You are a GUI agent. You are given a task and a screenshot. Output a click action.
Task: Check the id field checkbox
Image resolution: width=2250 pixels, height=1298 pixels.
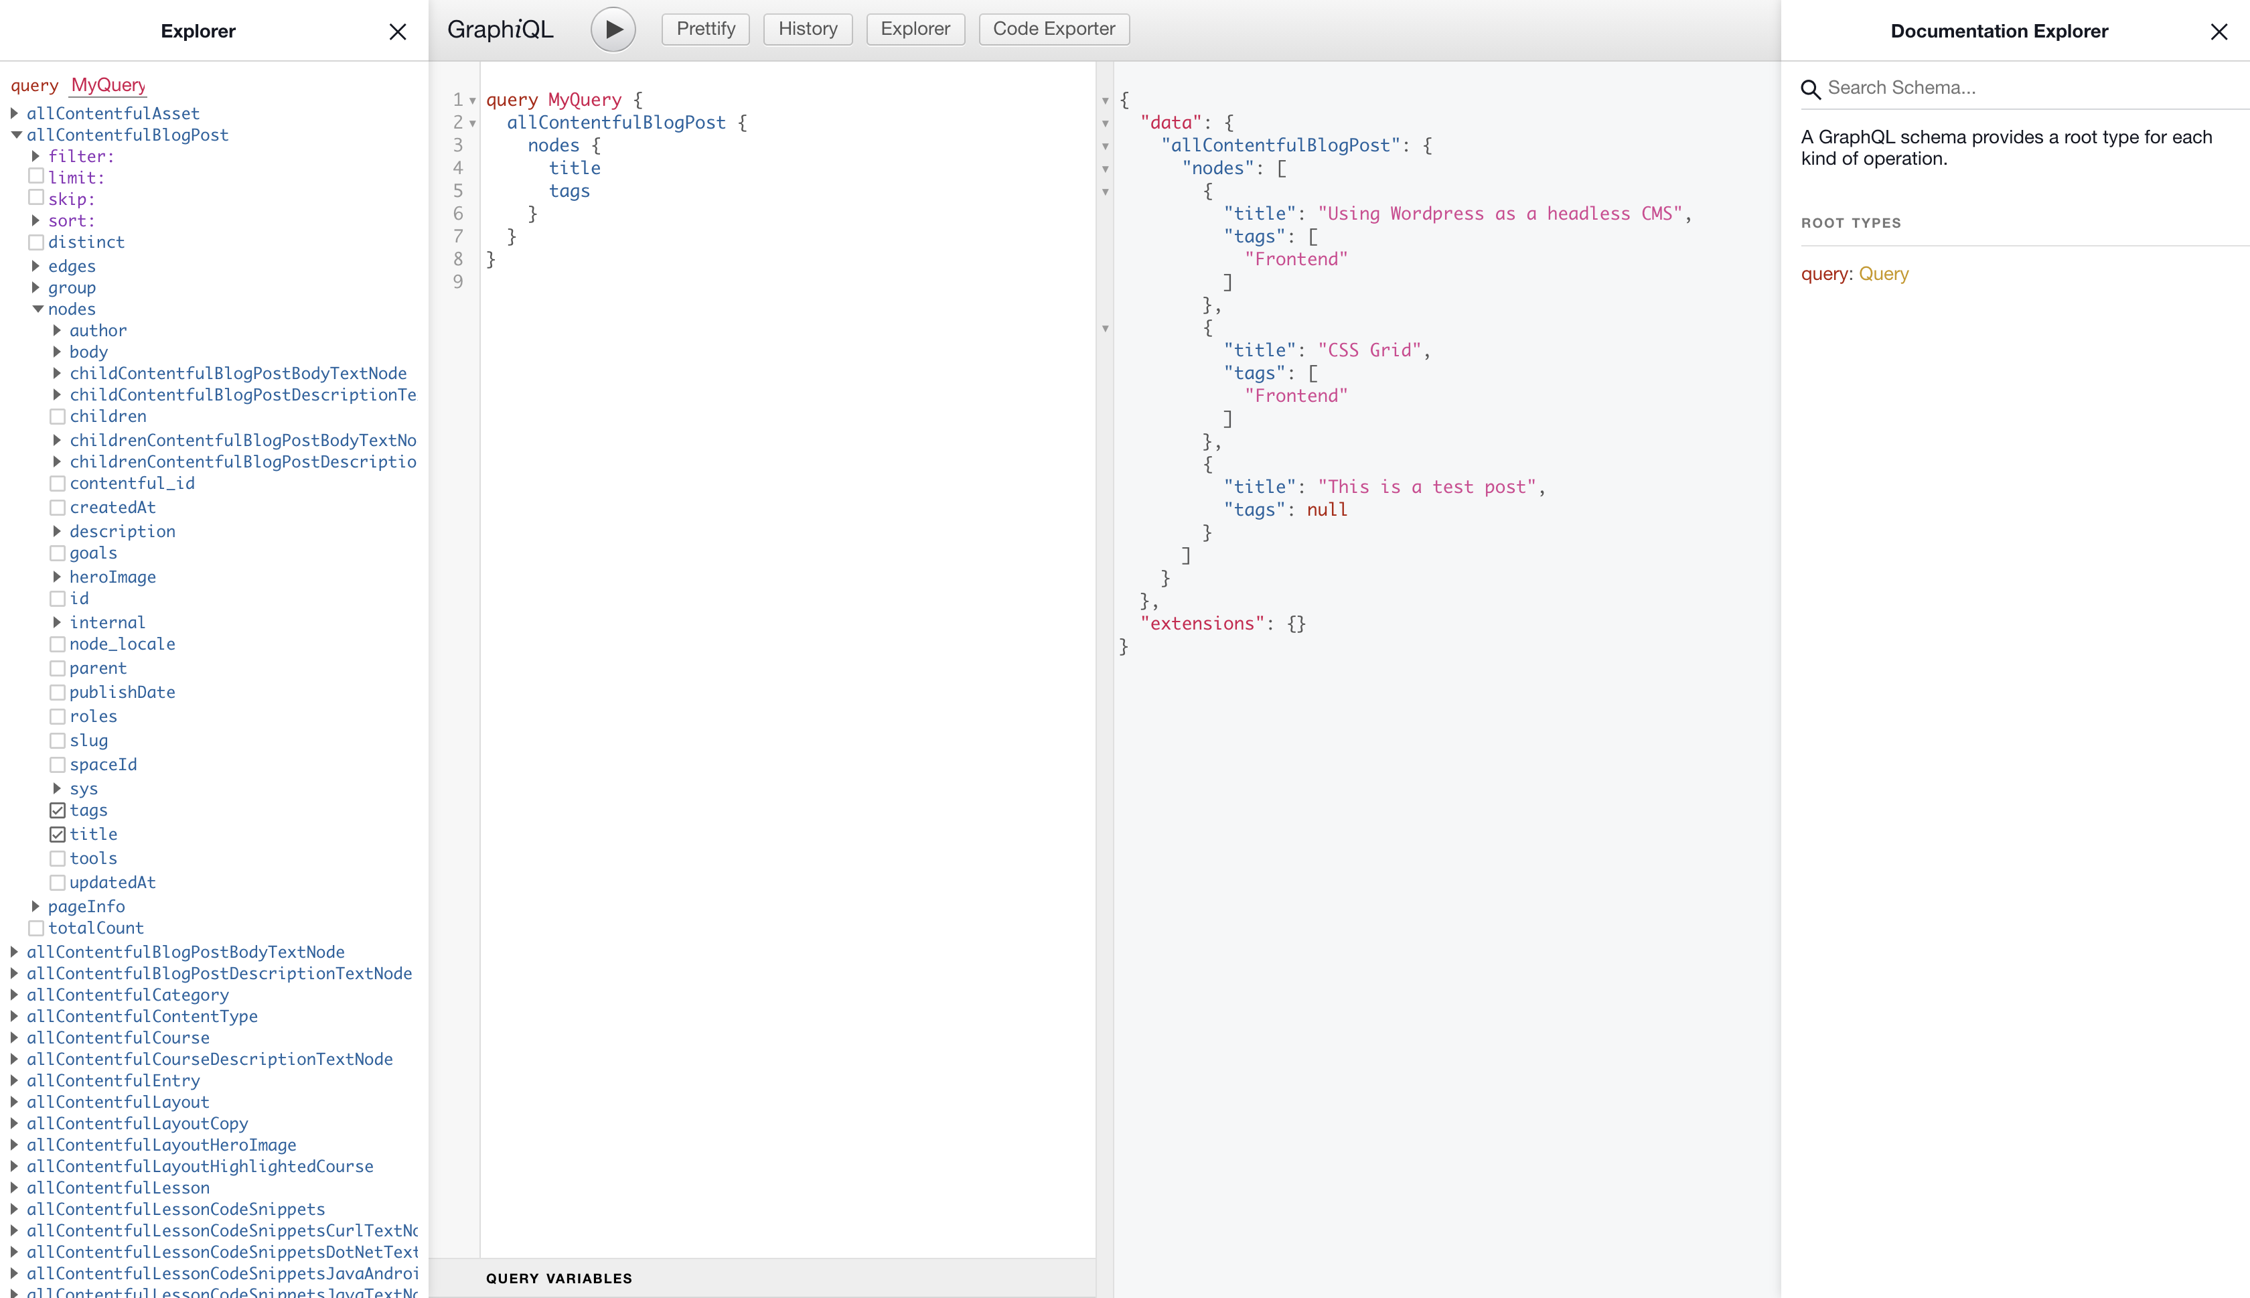[58, 598]
